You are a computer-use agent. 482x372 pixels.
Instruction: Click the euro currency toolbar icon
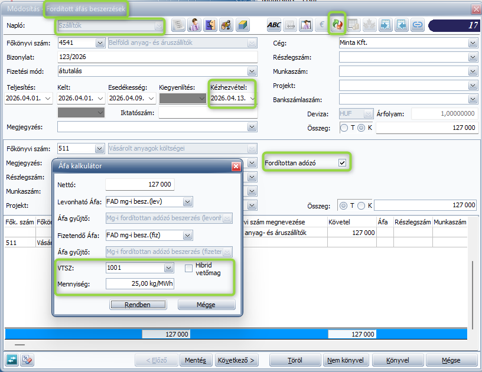(321, 25)
